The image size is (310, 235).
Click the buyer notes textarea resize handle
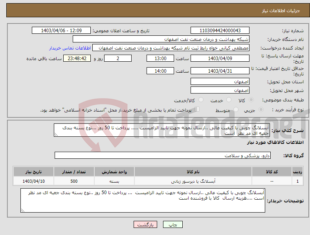pos(22,211)
